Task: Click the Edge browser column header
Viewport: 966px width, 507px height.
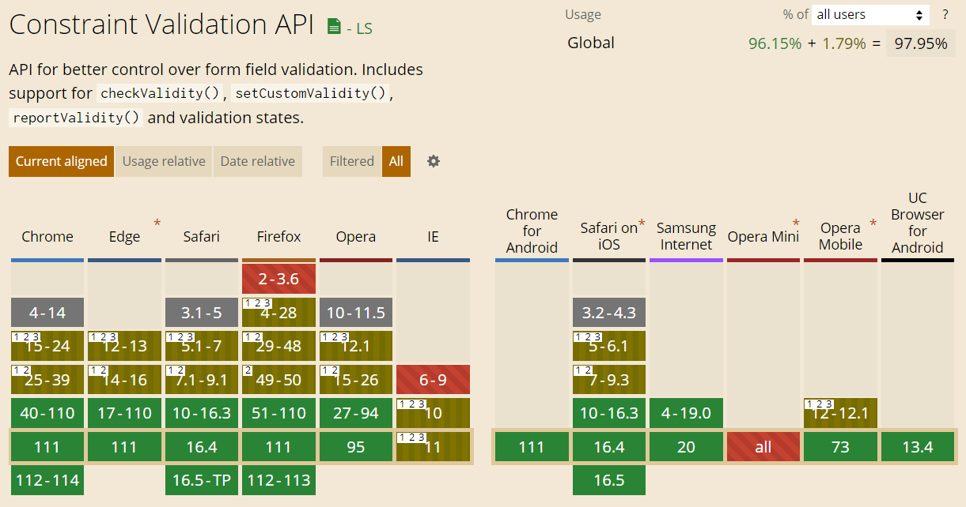Action: 124,237
